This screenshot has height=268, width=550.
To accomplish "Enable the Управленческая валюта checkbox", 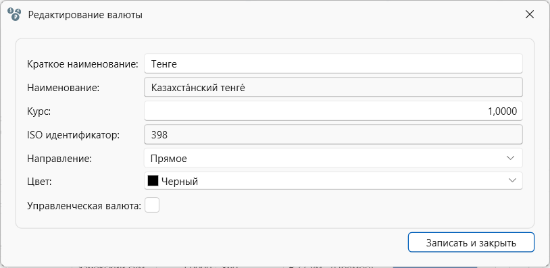I will pyautogui.click(x=152, y=205).
